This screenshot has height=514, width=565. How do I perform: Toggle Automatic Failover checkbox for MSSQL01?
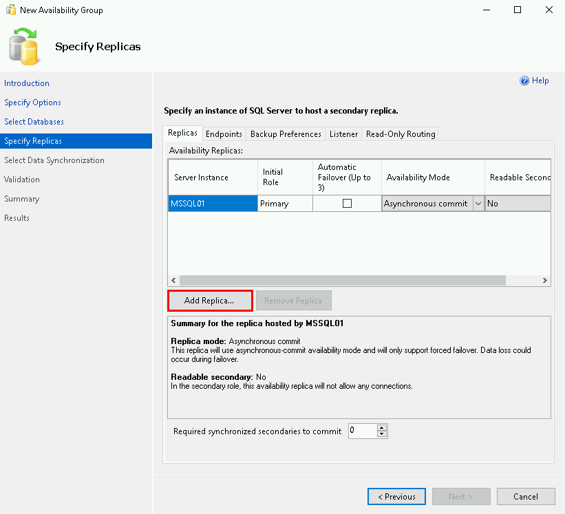[347, 204]
